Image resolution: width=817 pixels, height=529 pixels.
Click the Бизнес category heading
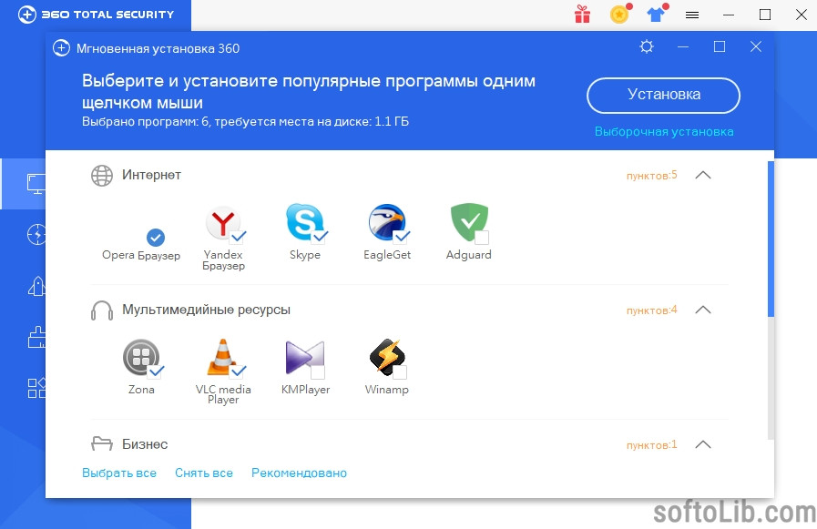point(145,444)
